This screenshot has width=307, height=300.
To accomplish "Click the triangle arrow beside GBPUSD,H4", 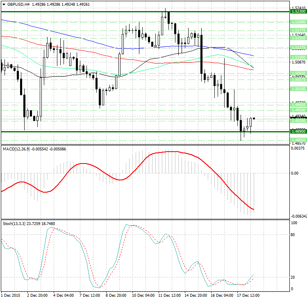I will point(4,4).
